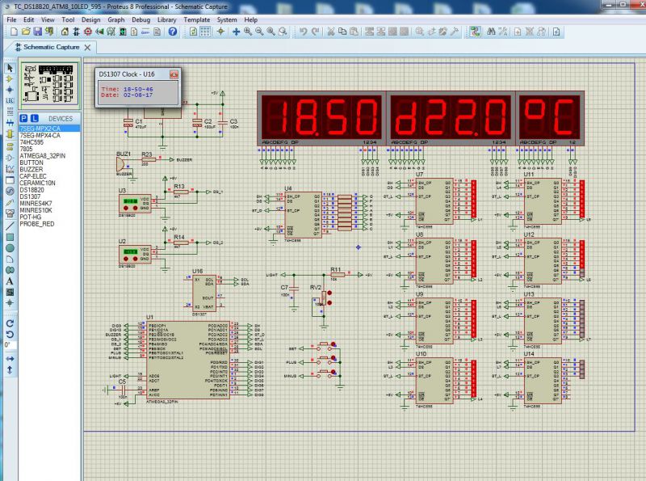
Task: Select the Selection Mode arrow tool
Action: pyautogui.click(x=10, y=68)
